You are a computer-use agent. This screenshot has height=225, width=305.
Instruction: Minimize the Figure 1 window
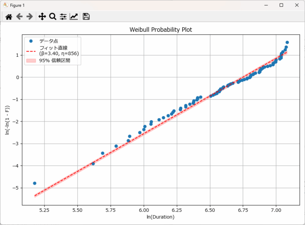tap(263, 5)
